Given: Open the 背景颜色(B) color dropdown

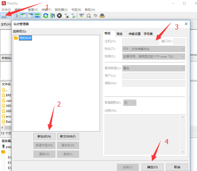Looking at the screenshot, I should tap(130, 103).
